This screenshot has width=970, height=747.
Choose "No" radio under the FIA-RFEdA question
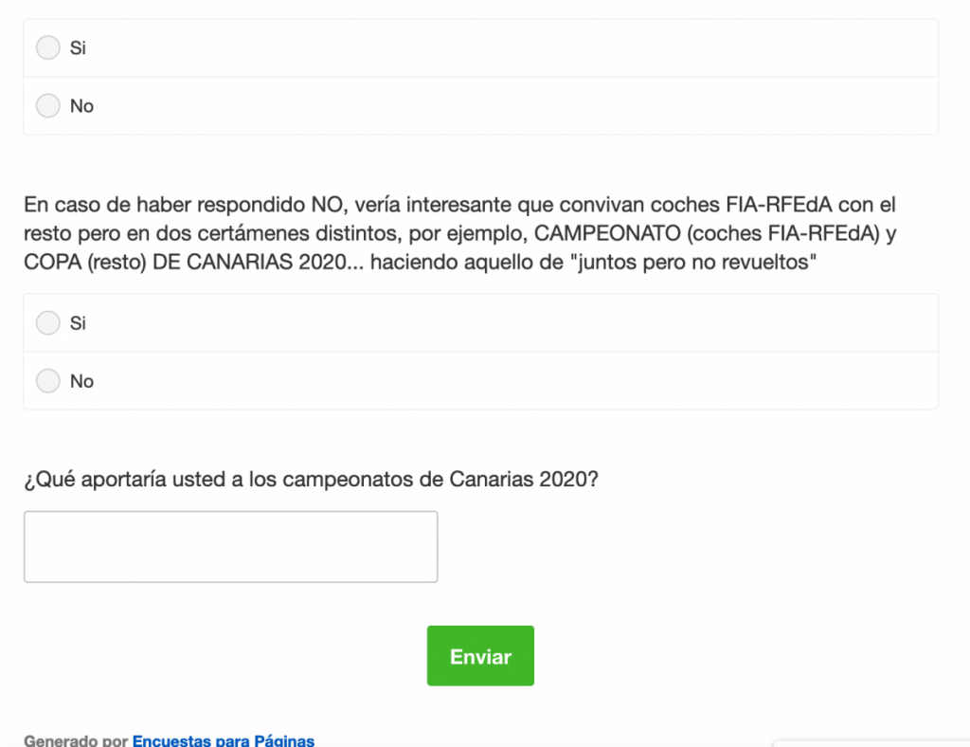click(x=47, y=381)
